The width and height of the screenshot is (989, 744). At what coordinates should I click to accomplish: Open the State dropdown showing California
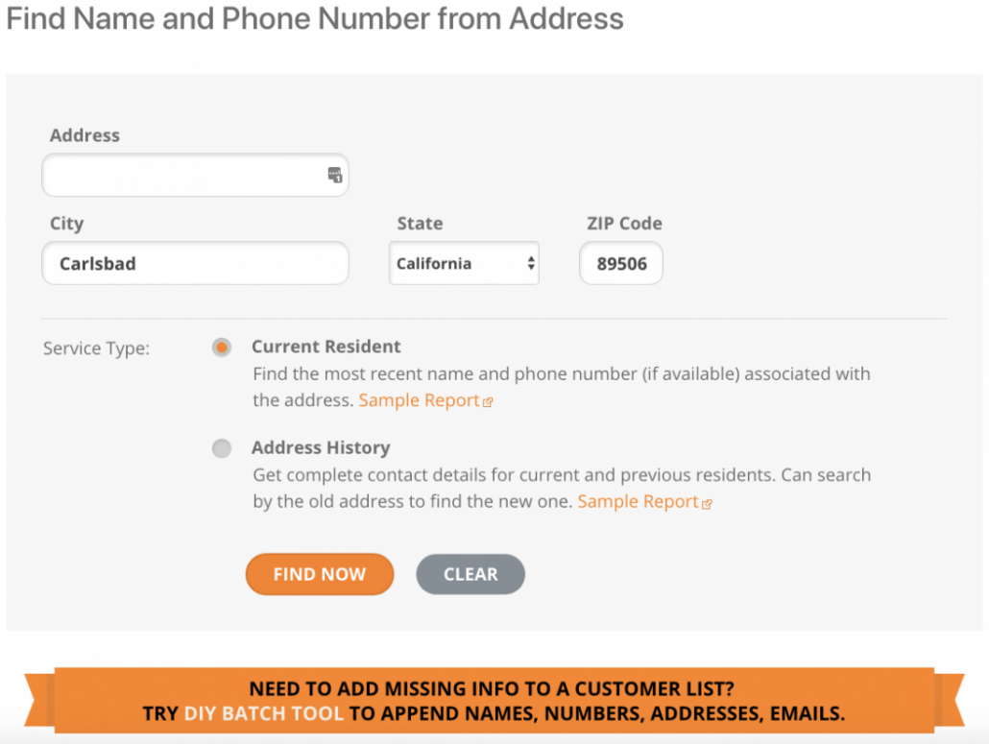[x=464, y=263]
